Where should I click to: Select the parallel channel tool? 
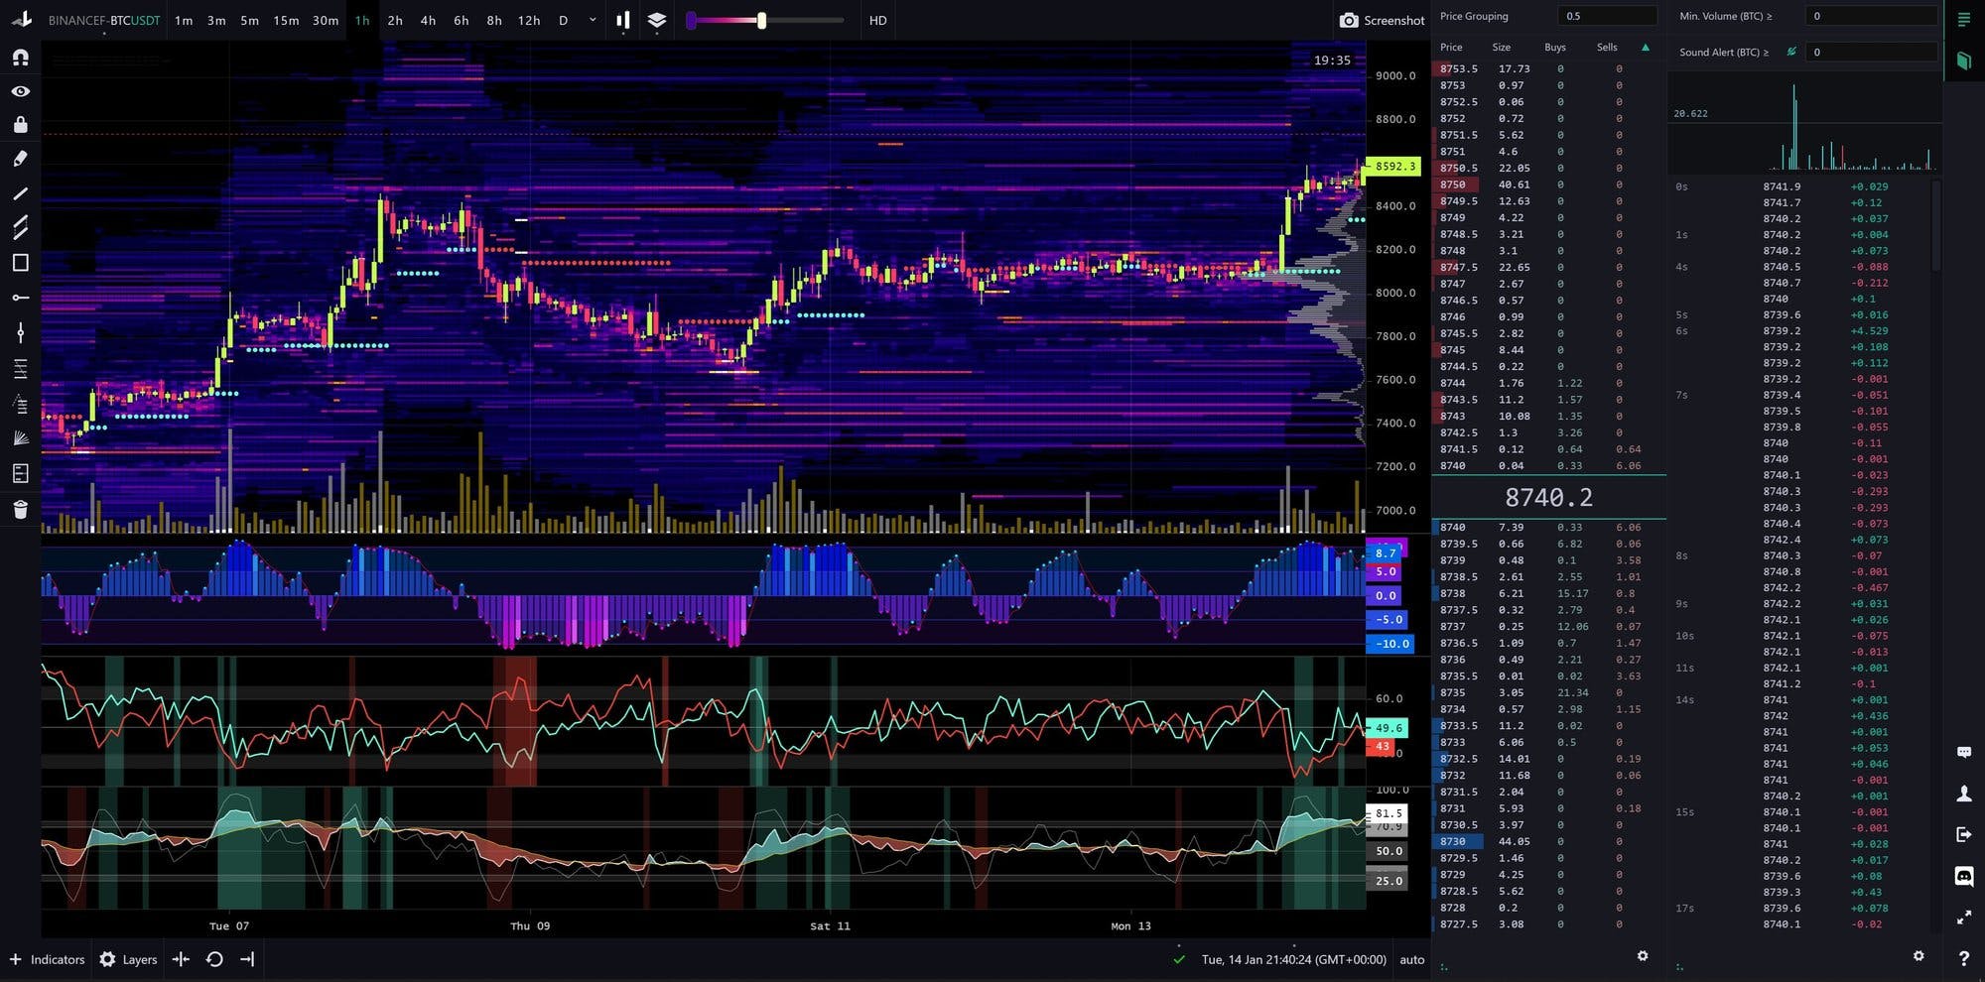coord(20,228)
